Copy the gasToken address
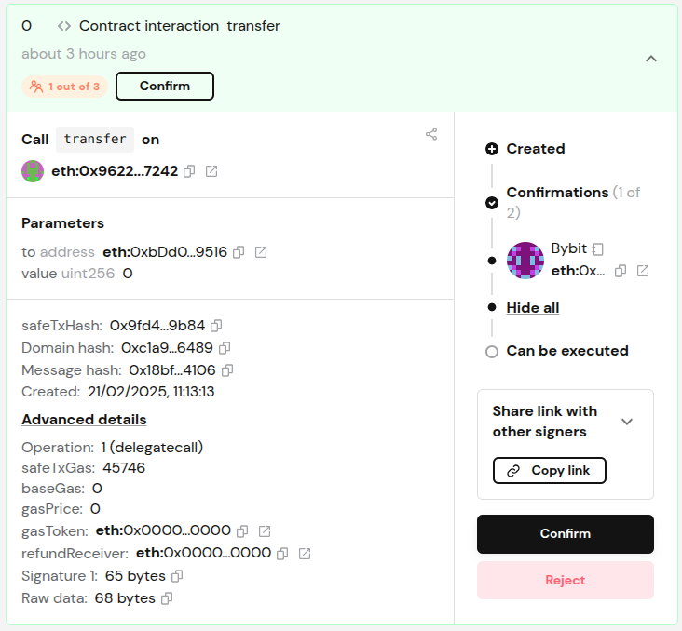682x631 pixels. pos(242,531)
